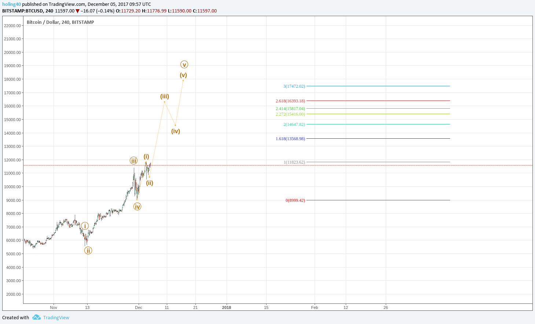Viewport: 535px width, 324px height.
Task: Click the 12000.00 price axis label
Action: click(12, 160)
